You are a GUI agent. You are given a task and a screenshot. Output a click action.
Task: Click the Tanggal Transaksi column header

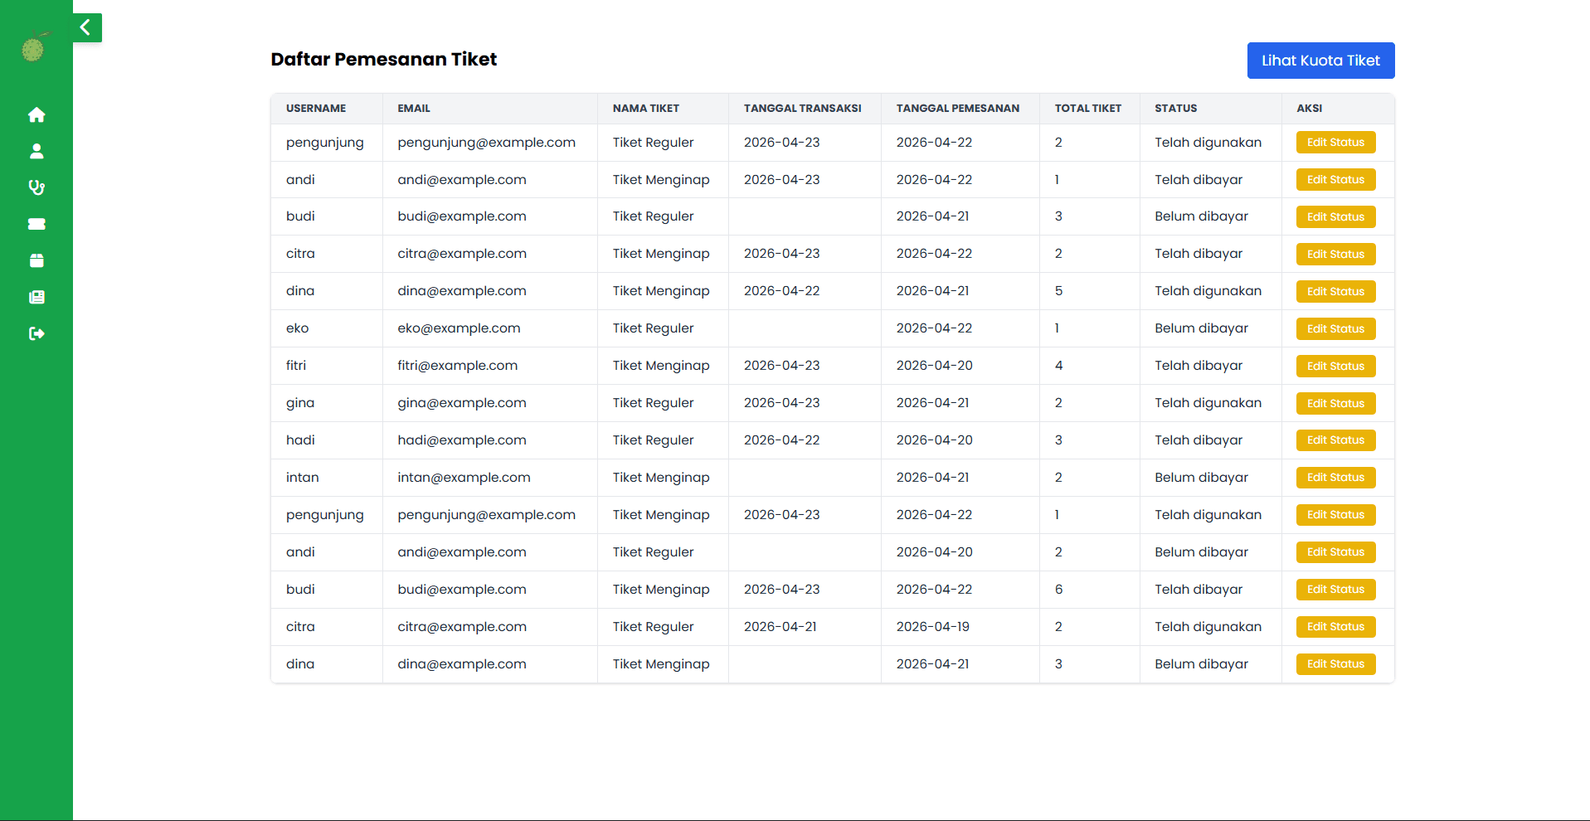coord(802,109)
